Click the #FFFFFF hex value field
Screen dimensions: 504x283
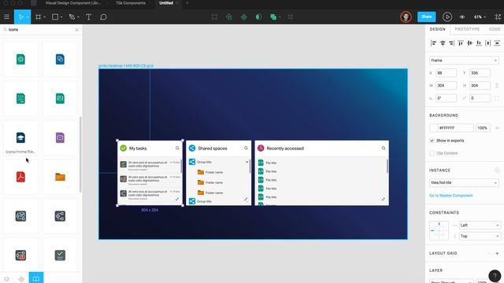(x=455, y=127)
